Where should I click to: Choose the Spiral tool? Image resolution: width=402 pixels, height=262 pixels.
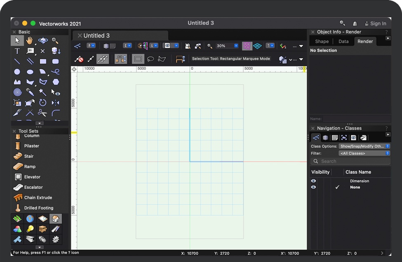pyautogui.click(x=17, y=92)
